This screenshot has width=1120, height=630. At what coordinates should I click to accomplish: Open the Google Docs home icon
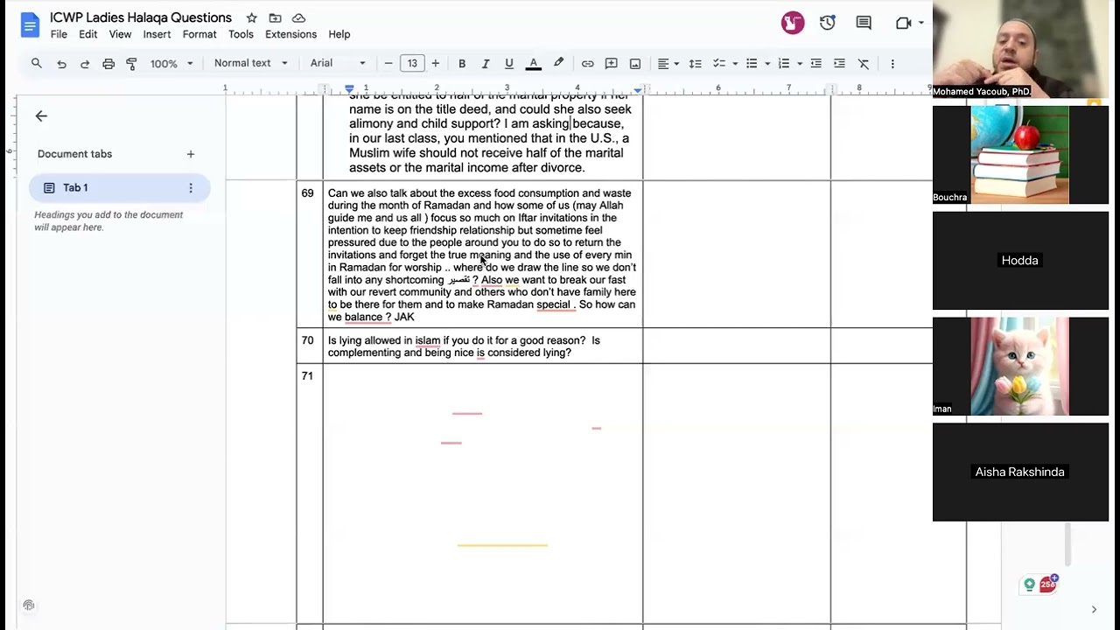pos(31,24)
